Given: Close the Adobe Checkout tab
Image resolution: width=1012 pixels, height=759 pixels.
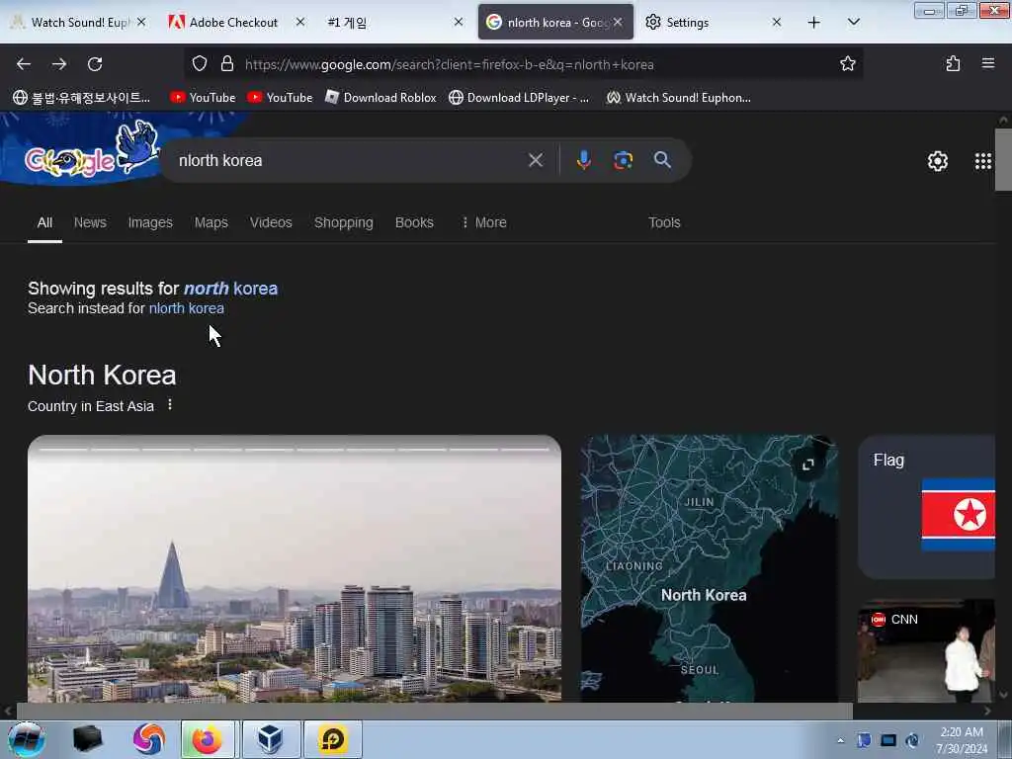Looking at the screenshot, I should pos(300,22).
